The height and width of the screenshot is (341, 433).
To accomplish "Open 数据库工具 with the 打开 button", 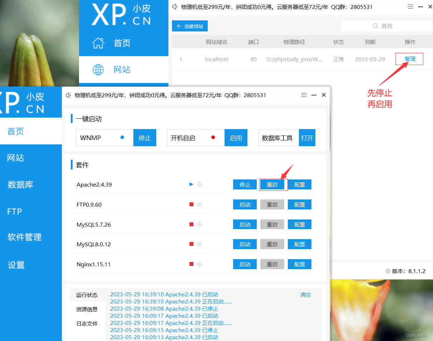I will click(x=307, y=138).
